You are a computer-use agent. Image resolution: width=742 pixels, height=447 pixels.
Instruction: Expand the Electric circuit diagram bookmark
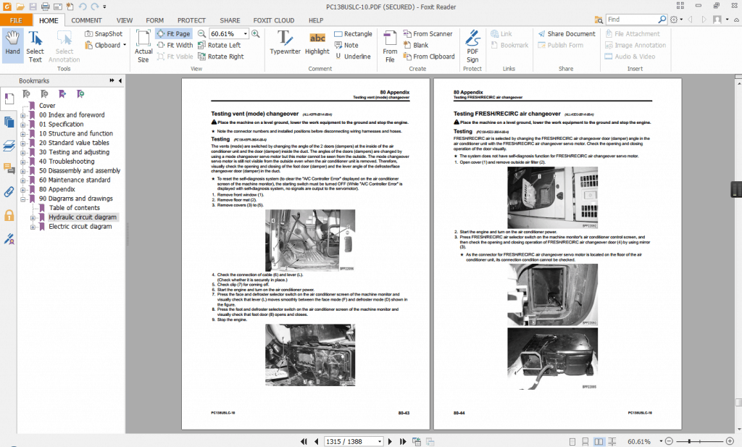pos(33,227)
